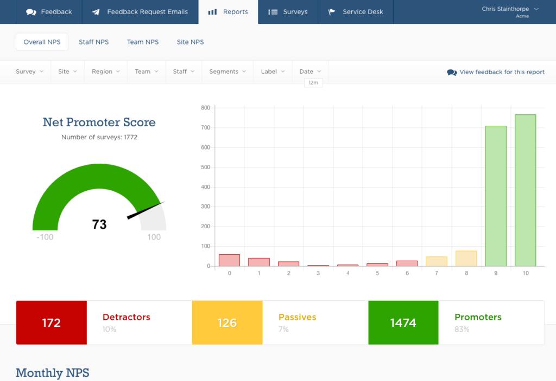Click the green Promoters count block showing 1474
The image size is (556, 381).
(403, 322)
